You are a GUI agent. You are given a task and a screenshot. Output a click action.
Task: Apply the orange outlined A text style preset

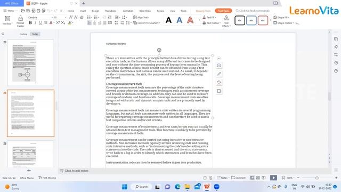(190, 20)
